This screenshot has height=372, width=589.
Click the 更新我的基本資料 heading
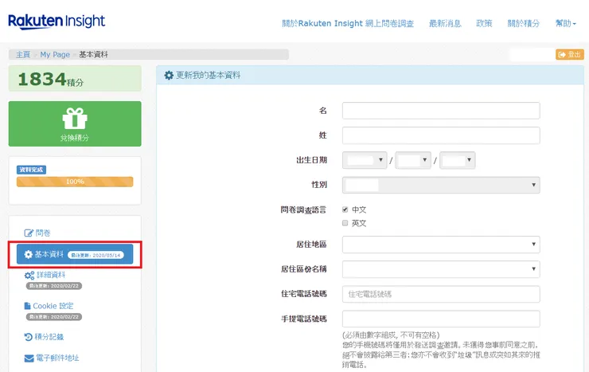coord(208,75)
